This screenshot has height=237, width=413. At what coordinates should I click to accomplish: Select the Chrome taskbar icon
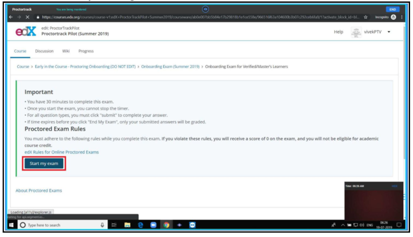click(x=166, y=225)
